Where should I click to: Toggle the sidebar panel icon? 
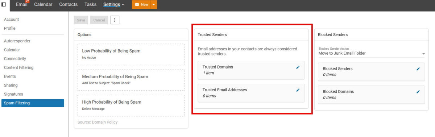(4, 5)
